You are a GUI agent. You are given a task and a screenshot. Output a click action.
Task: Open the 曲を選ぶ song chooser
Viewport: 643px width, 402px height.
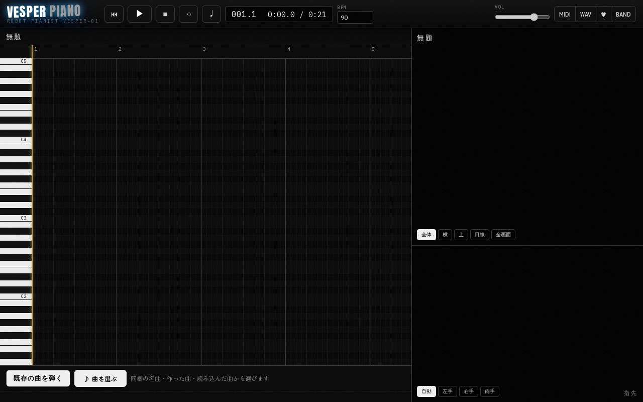pos(100,378)
